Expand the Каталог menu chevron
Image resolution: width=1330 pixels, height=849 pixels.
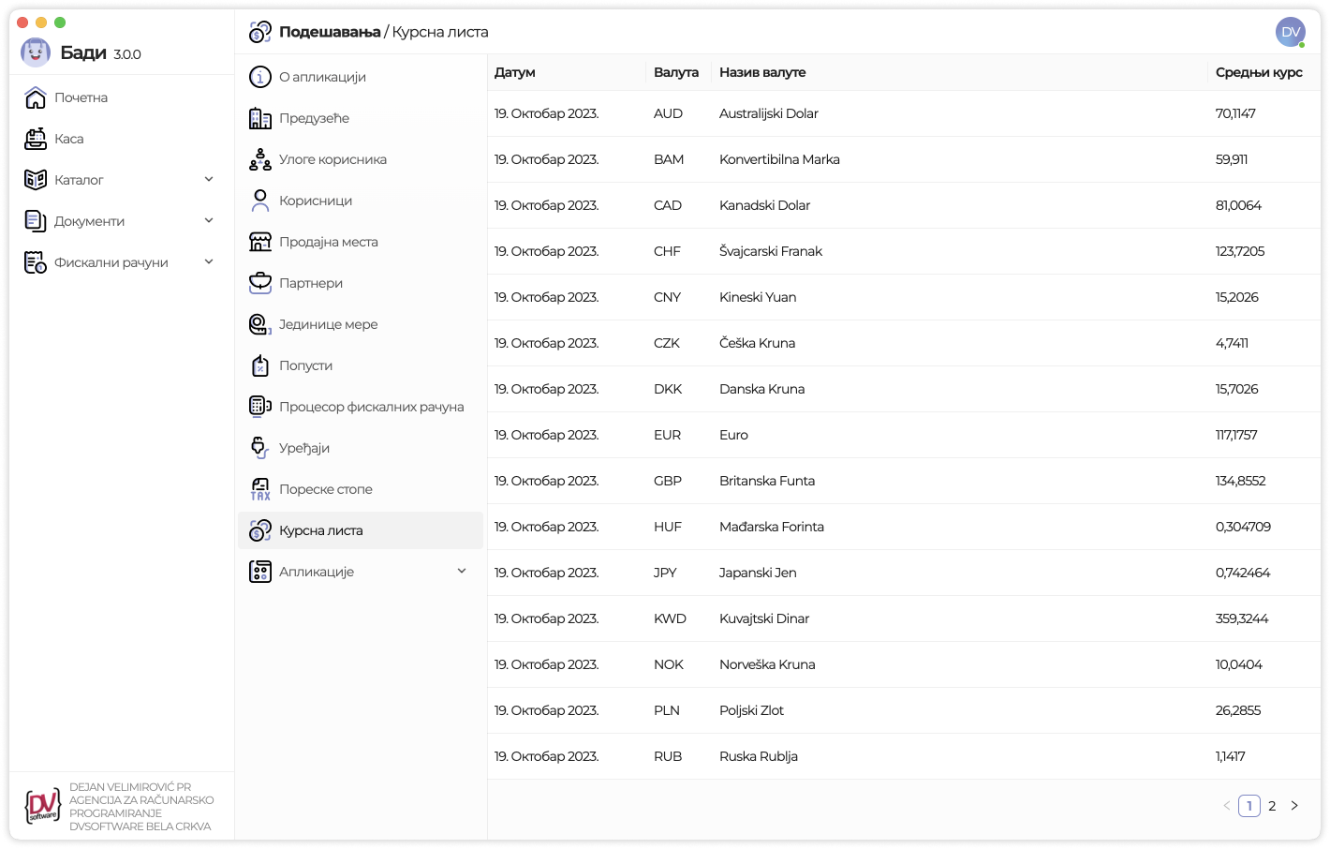click(x=209, y=179)
